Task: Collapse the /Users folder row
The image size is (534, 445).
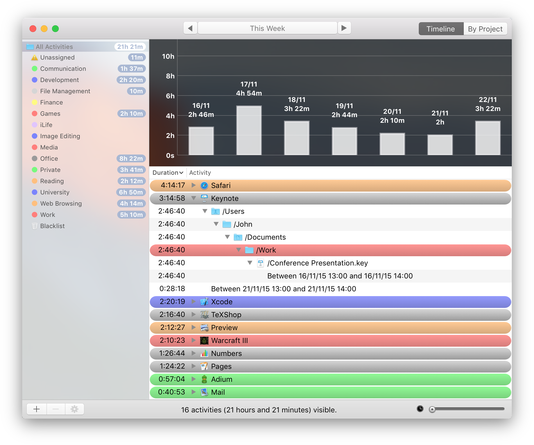Action: (x=205, y=211)
